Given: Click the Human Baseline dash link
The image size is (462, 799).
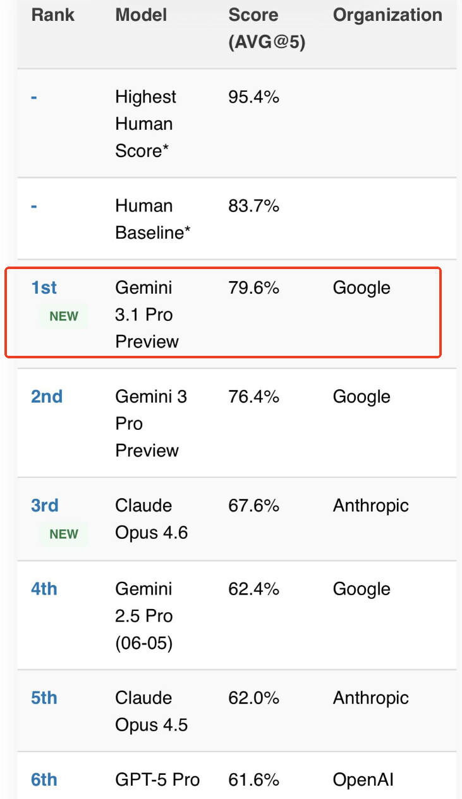Looking at the screenshot, I should 33,206.
